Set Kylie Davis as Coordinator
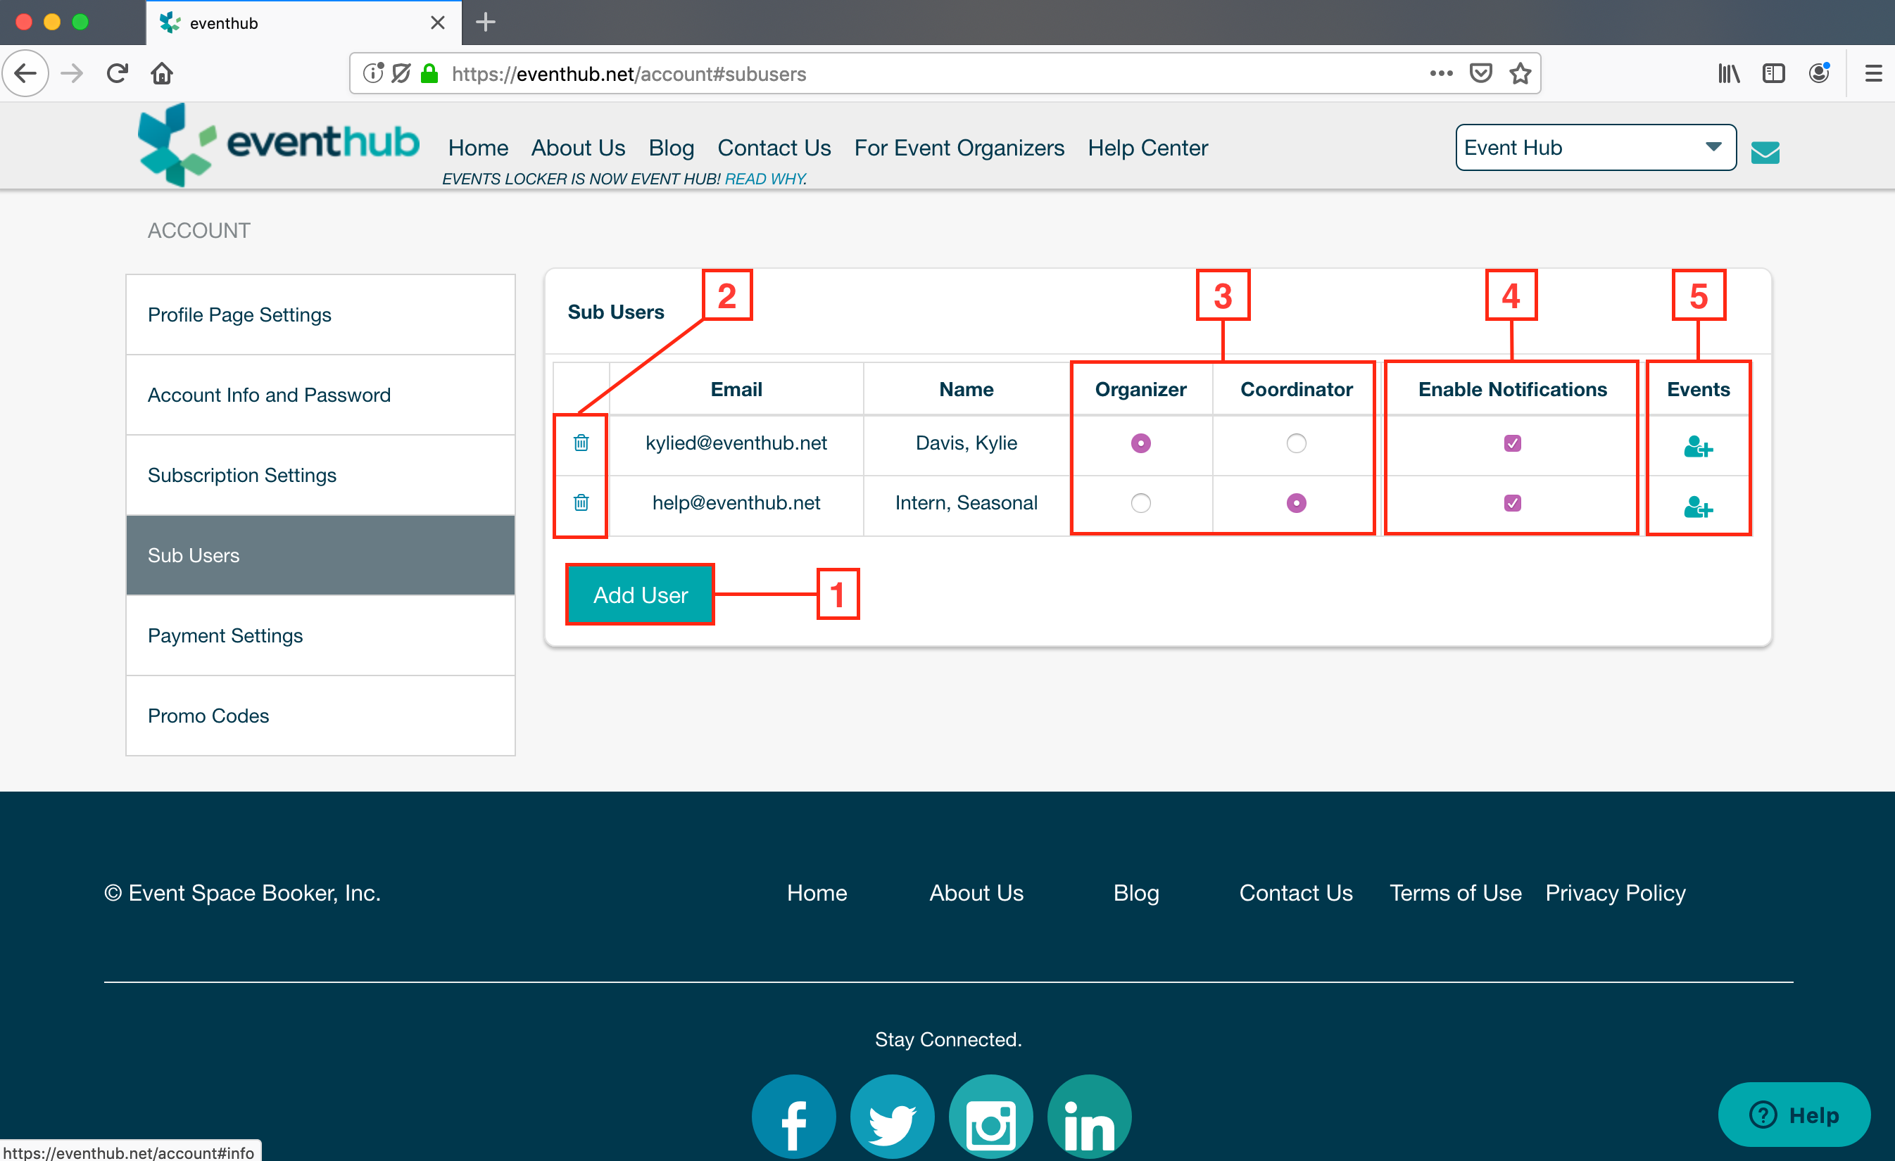The width and height of the screenshot is (1895, 1161). [x=1296, y=443]
